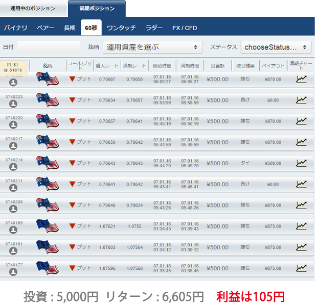The height and width of the screenshot is (306, 317).
Task: Open the バイナリ tab
Action: (x=15, y=28)
